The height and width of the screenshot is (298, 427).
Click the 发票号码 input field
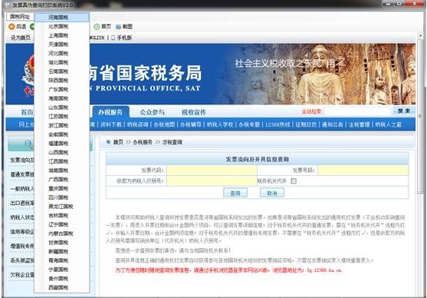point(363,171)
